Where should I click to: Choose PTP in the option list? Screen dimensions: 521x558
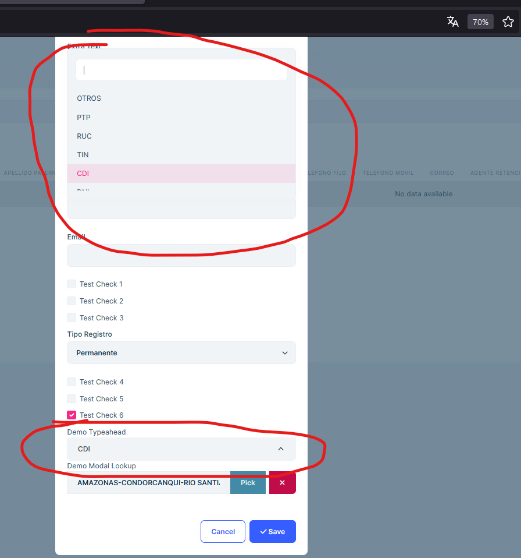pyautogui.click(x=84, y=118)
